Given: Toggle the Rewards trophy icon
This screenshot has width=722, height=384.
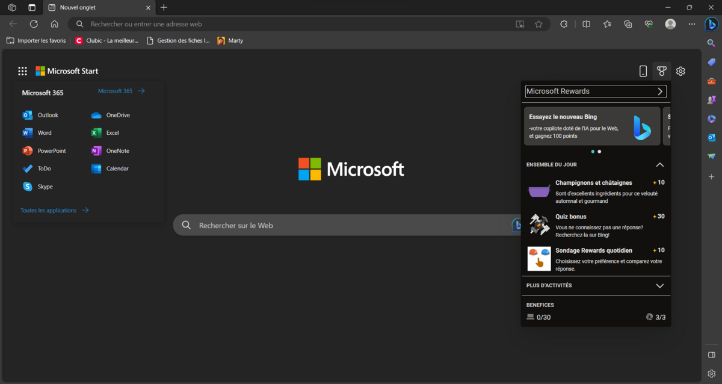Looking at the screenshot, I should pos(662,71).
